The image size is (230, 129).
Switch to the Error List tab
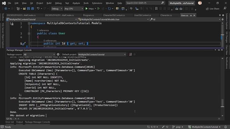tap(10, 122)
